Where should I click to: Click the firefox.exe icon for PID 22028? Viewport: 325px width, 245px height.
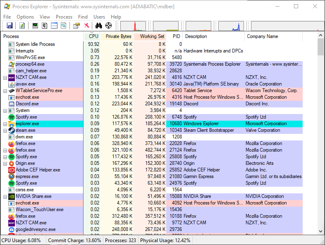pyautogui.click(x=12, y=143)
